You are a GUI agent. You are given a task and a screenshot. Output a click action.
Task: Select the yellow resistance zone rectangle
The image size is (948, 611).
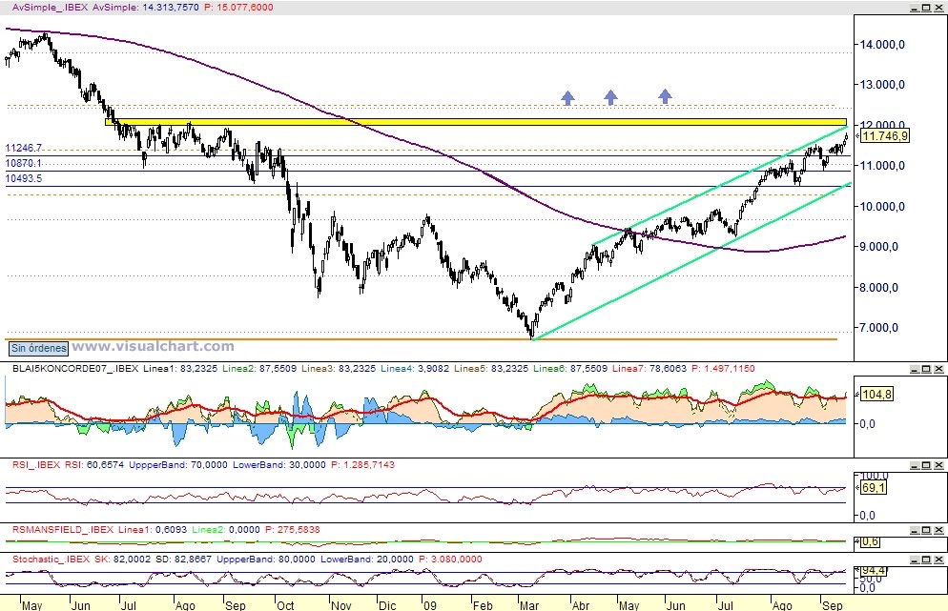(476, 122)
